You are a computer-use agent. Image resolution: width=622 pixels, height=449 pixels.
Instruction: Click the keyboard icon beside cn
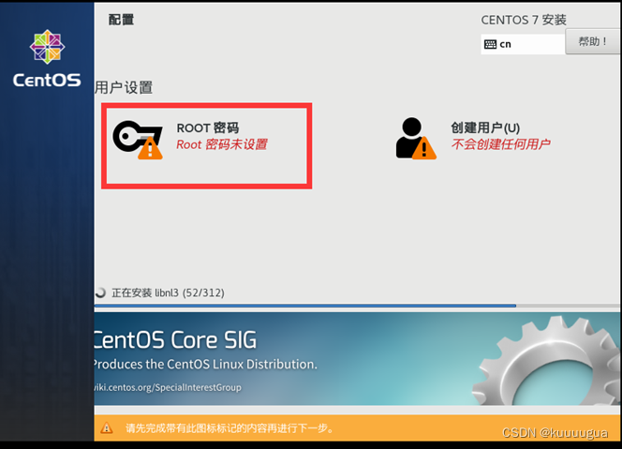pos(490,44)
